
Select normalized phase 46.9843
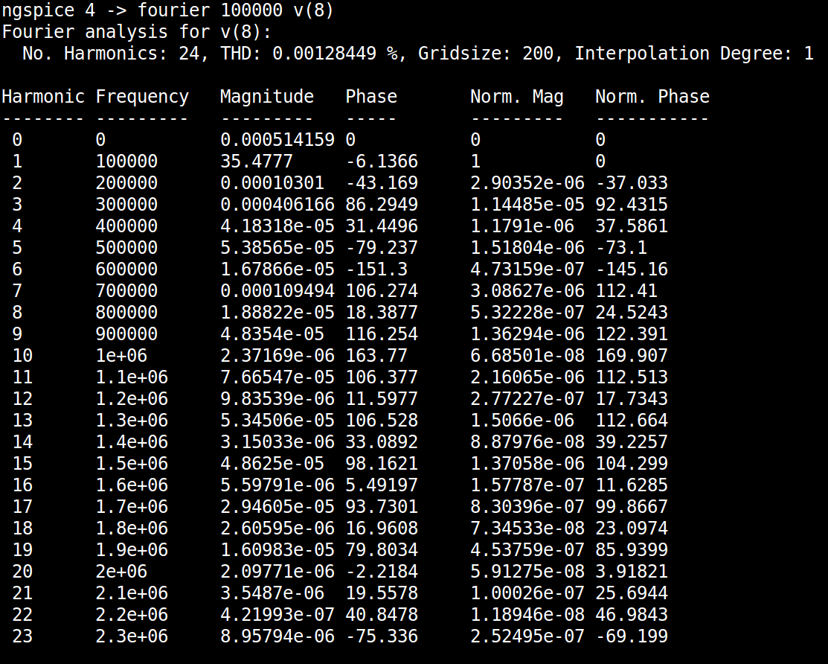[632, 615]
